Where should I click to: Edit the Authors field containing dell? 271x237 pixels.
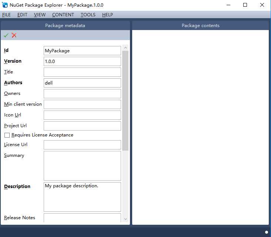[82, 83]
